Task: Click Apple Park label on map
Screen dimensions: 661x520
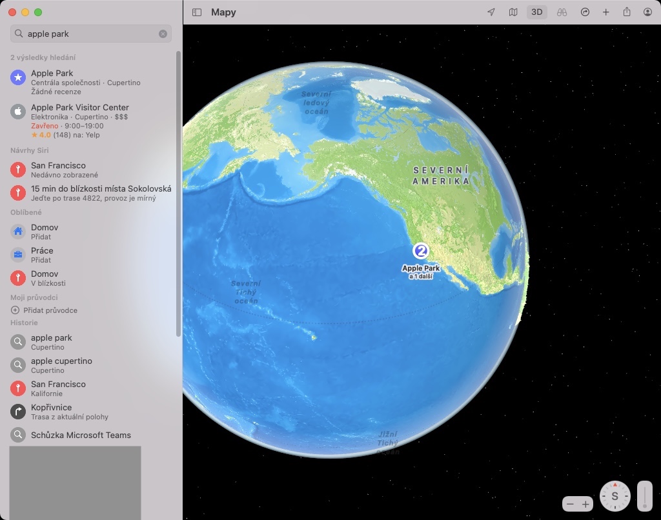Action: [x=421, y=268]
